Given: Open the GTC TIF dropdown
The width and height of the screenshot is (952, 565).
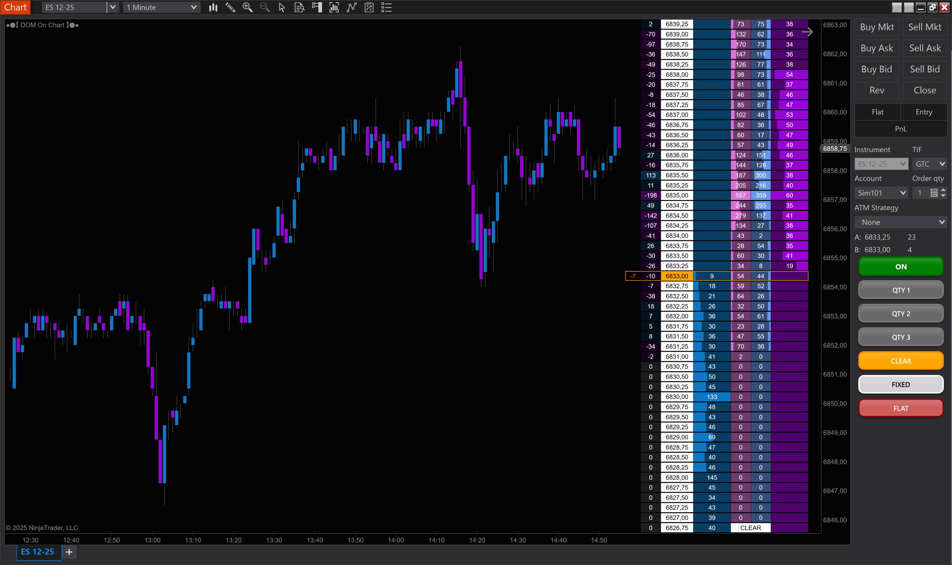Looking at the screenshot, I should tap(930, 164).
